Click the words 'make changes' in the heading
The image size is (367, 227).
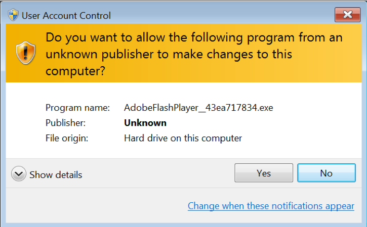[x=213, y=54]
